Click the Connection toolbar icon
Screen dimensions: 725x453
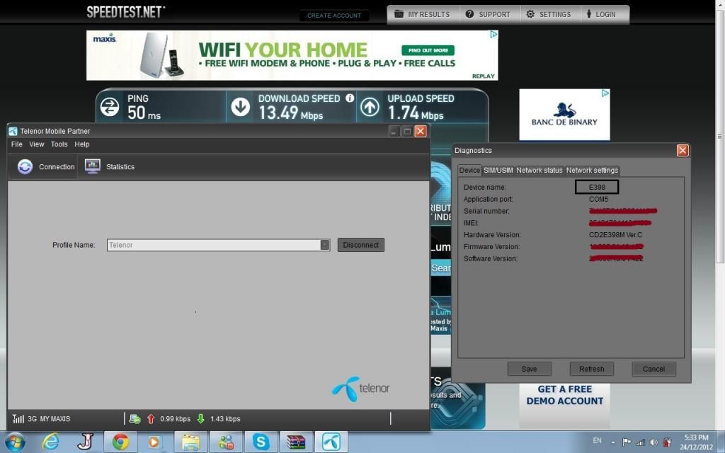(25, 166)
